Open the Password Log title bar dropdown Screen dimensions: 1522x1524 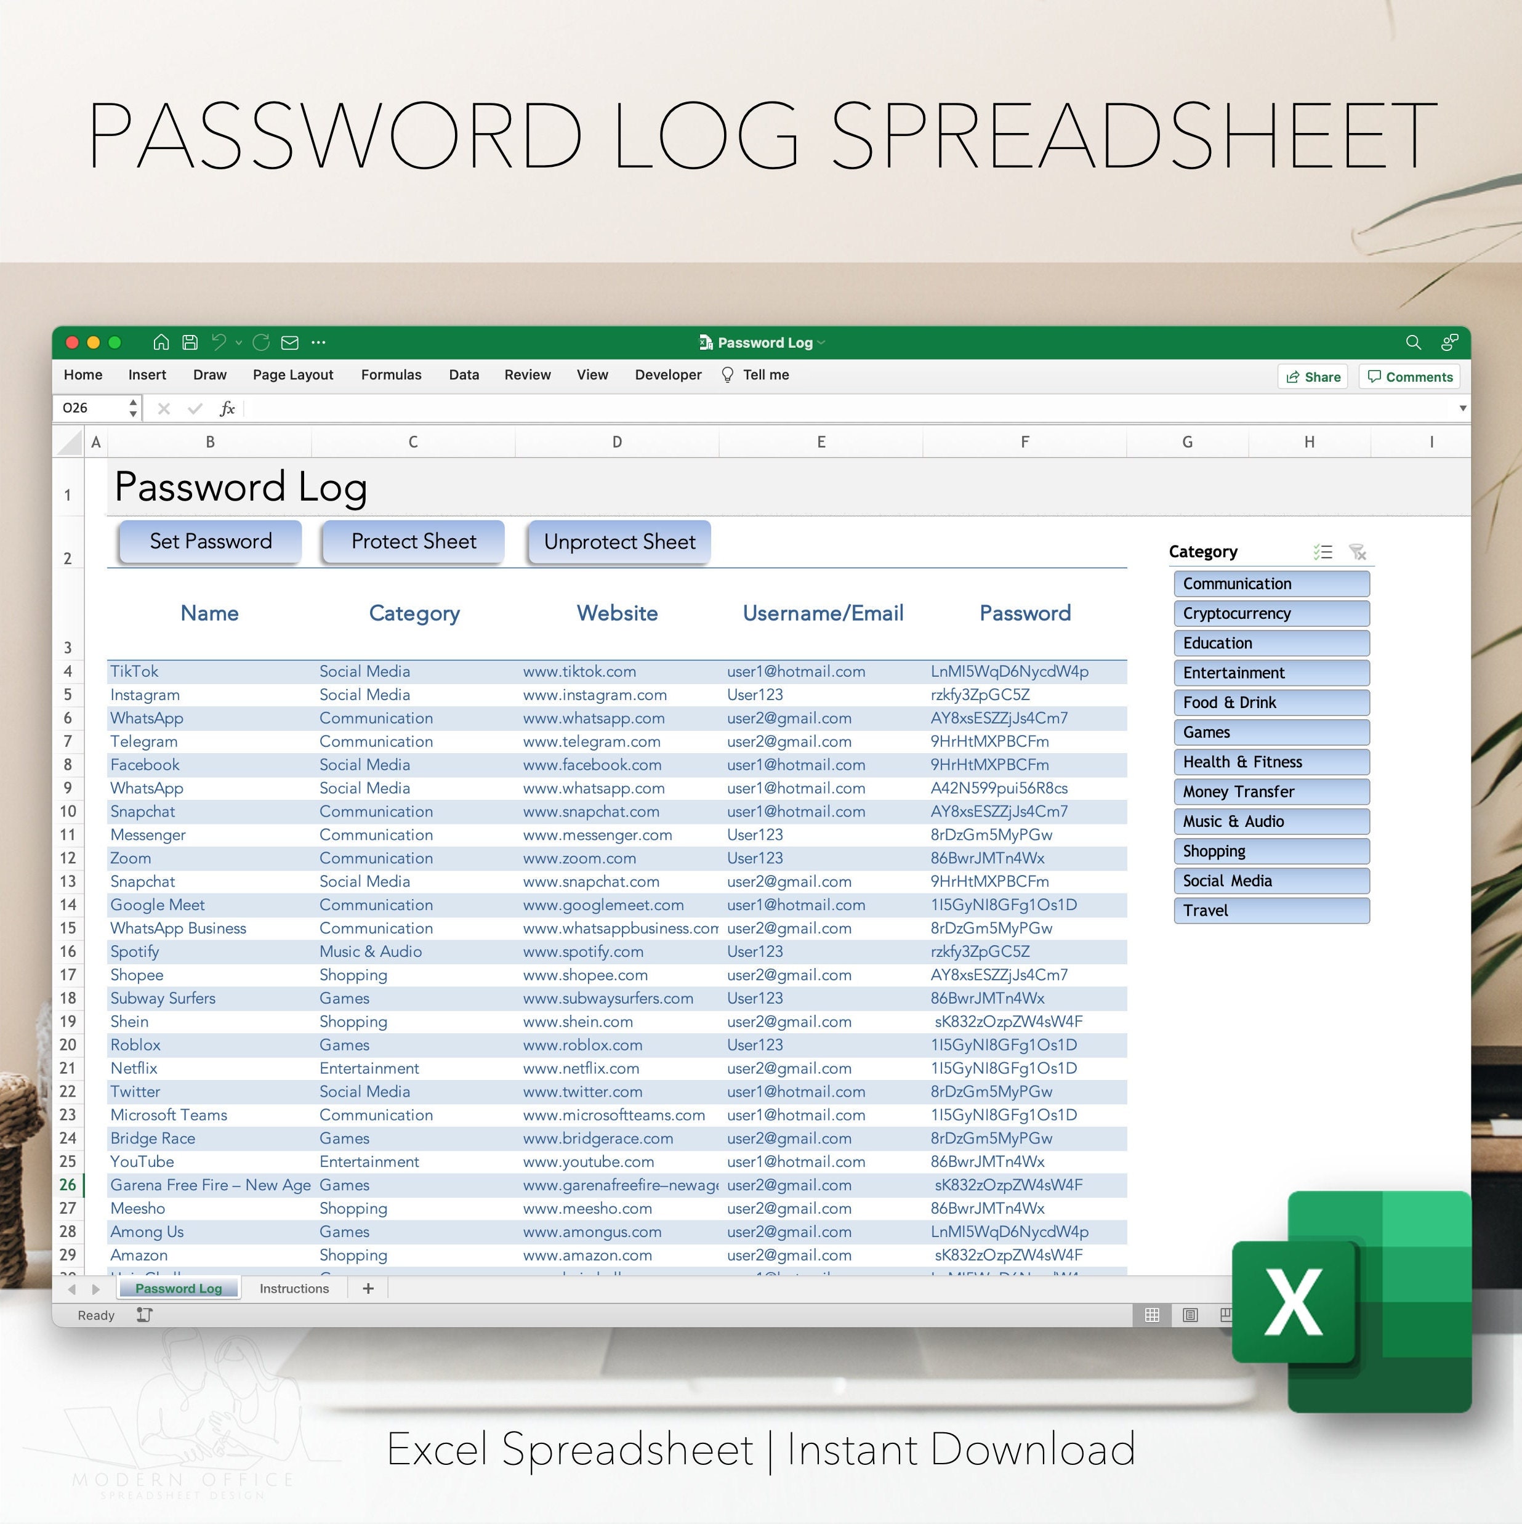(x=821, y=342)
